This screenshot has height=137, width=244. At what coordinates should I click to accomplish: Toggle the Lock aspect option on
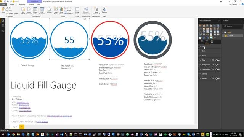[218, 69]
